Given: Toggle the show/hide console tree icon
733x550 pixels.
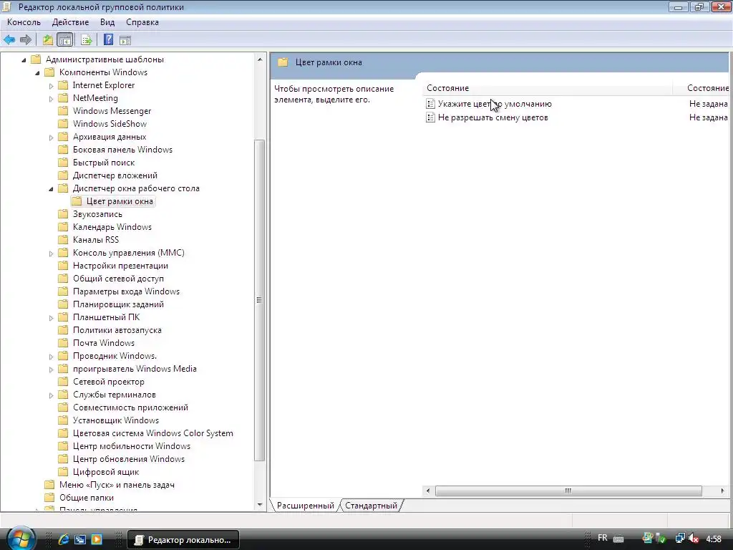Looking at the screenshot, I should (x=65, y=40).
